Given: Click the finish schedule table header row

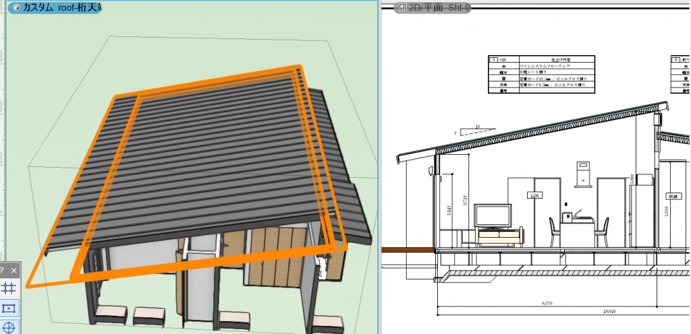Looking at the screenshot, I should coord(540,59).
